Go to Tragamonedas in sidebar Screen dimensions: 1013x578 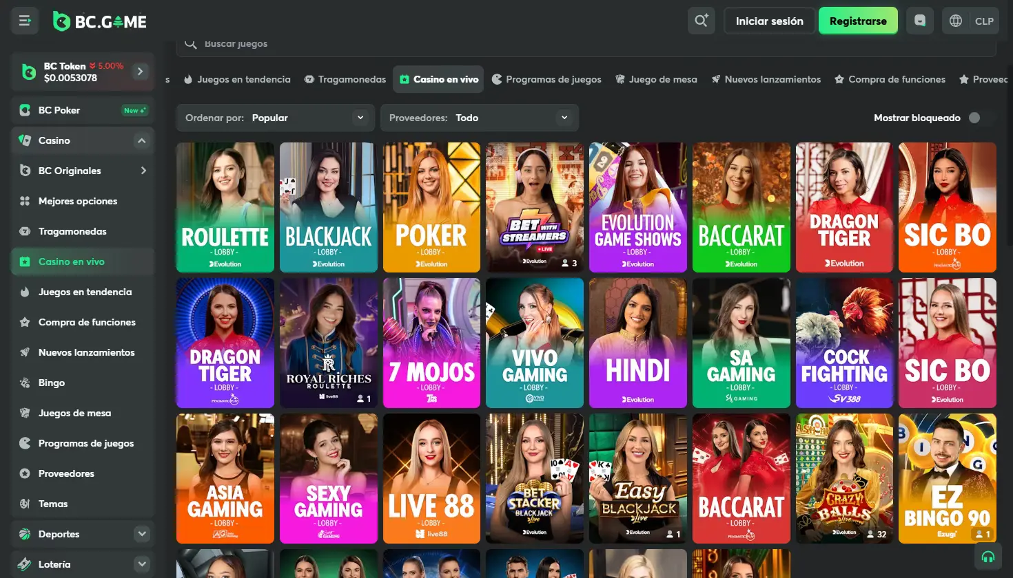pos(72,231)
